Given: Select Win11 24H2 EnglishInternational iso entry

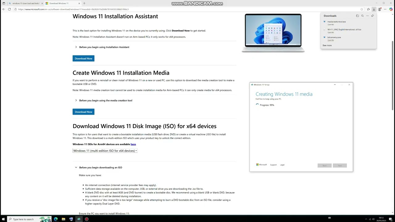Looking at the screenshot, I should [344, 30].
